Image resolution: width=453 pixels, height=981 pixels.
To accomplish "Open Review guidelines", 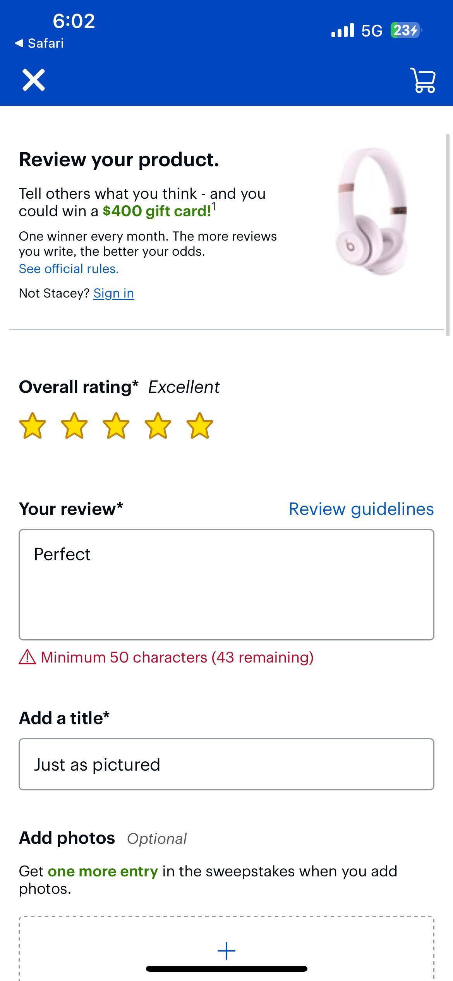I will (361, 509).
